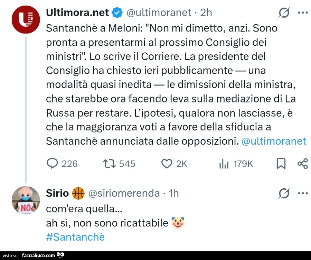311x260 pixels.
Task: Open the @ultimoranet handle in header
Action: [x=159, y=13]
